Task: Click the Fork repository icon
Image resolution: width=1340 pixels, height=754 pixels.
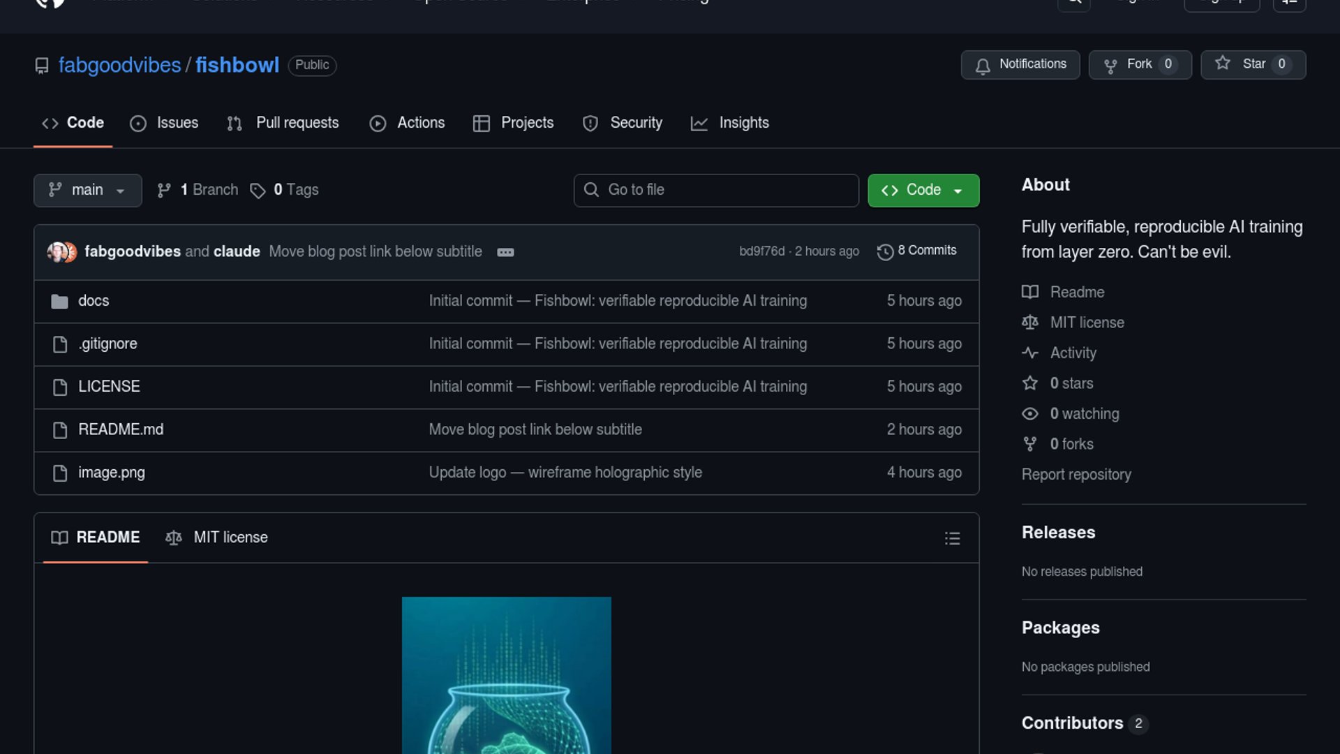Action: [1110, 65]
